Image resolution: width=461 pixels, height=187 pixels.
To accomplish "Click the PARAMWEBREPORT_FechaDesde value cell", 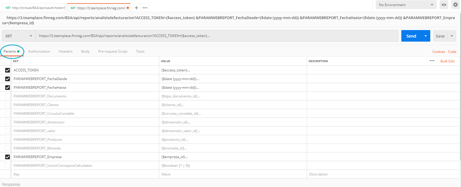I will pos(233,79).
